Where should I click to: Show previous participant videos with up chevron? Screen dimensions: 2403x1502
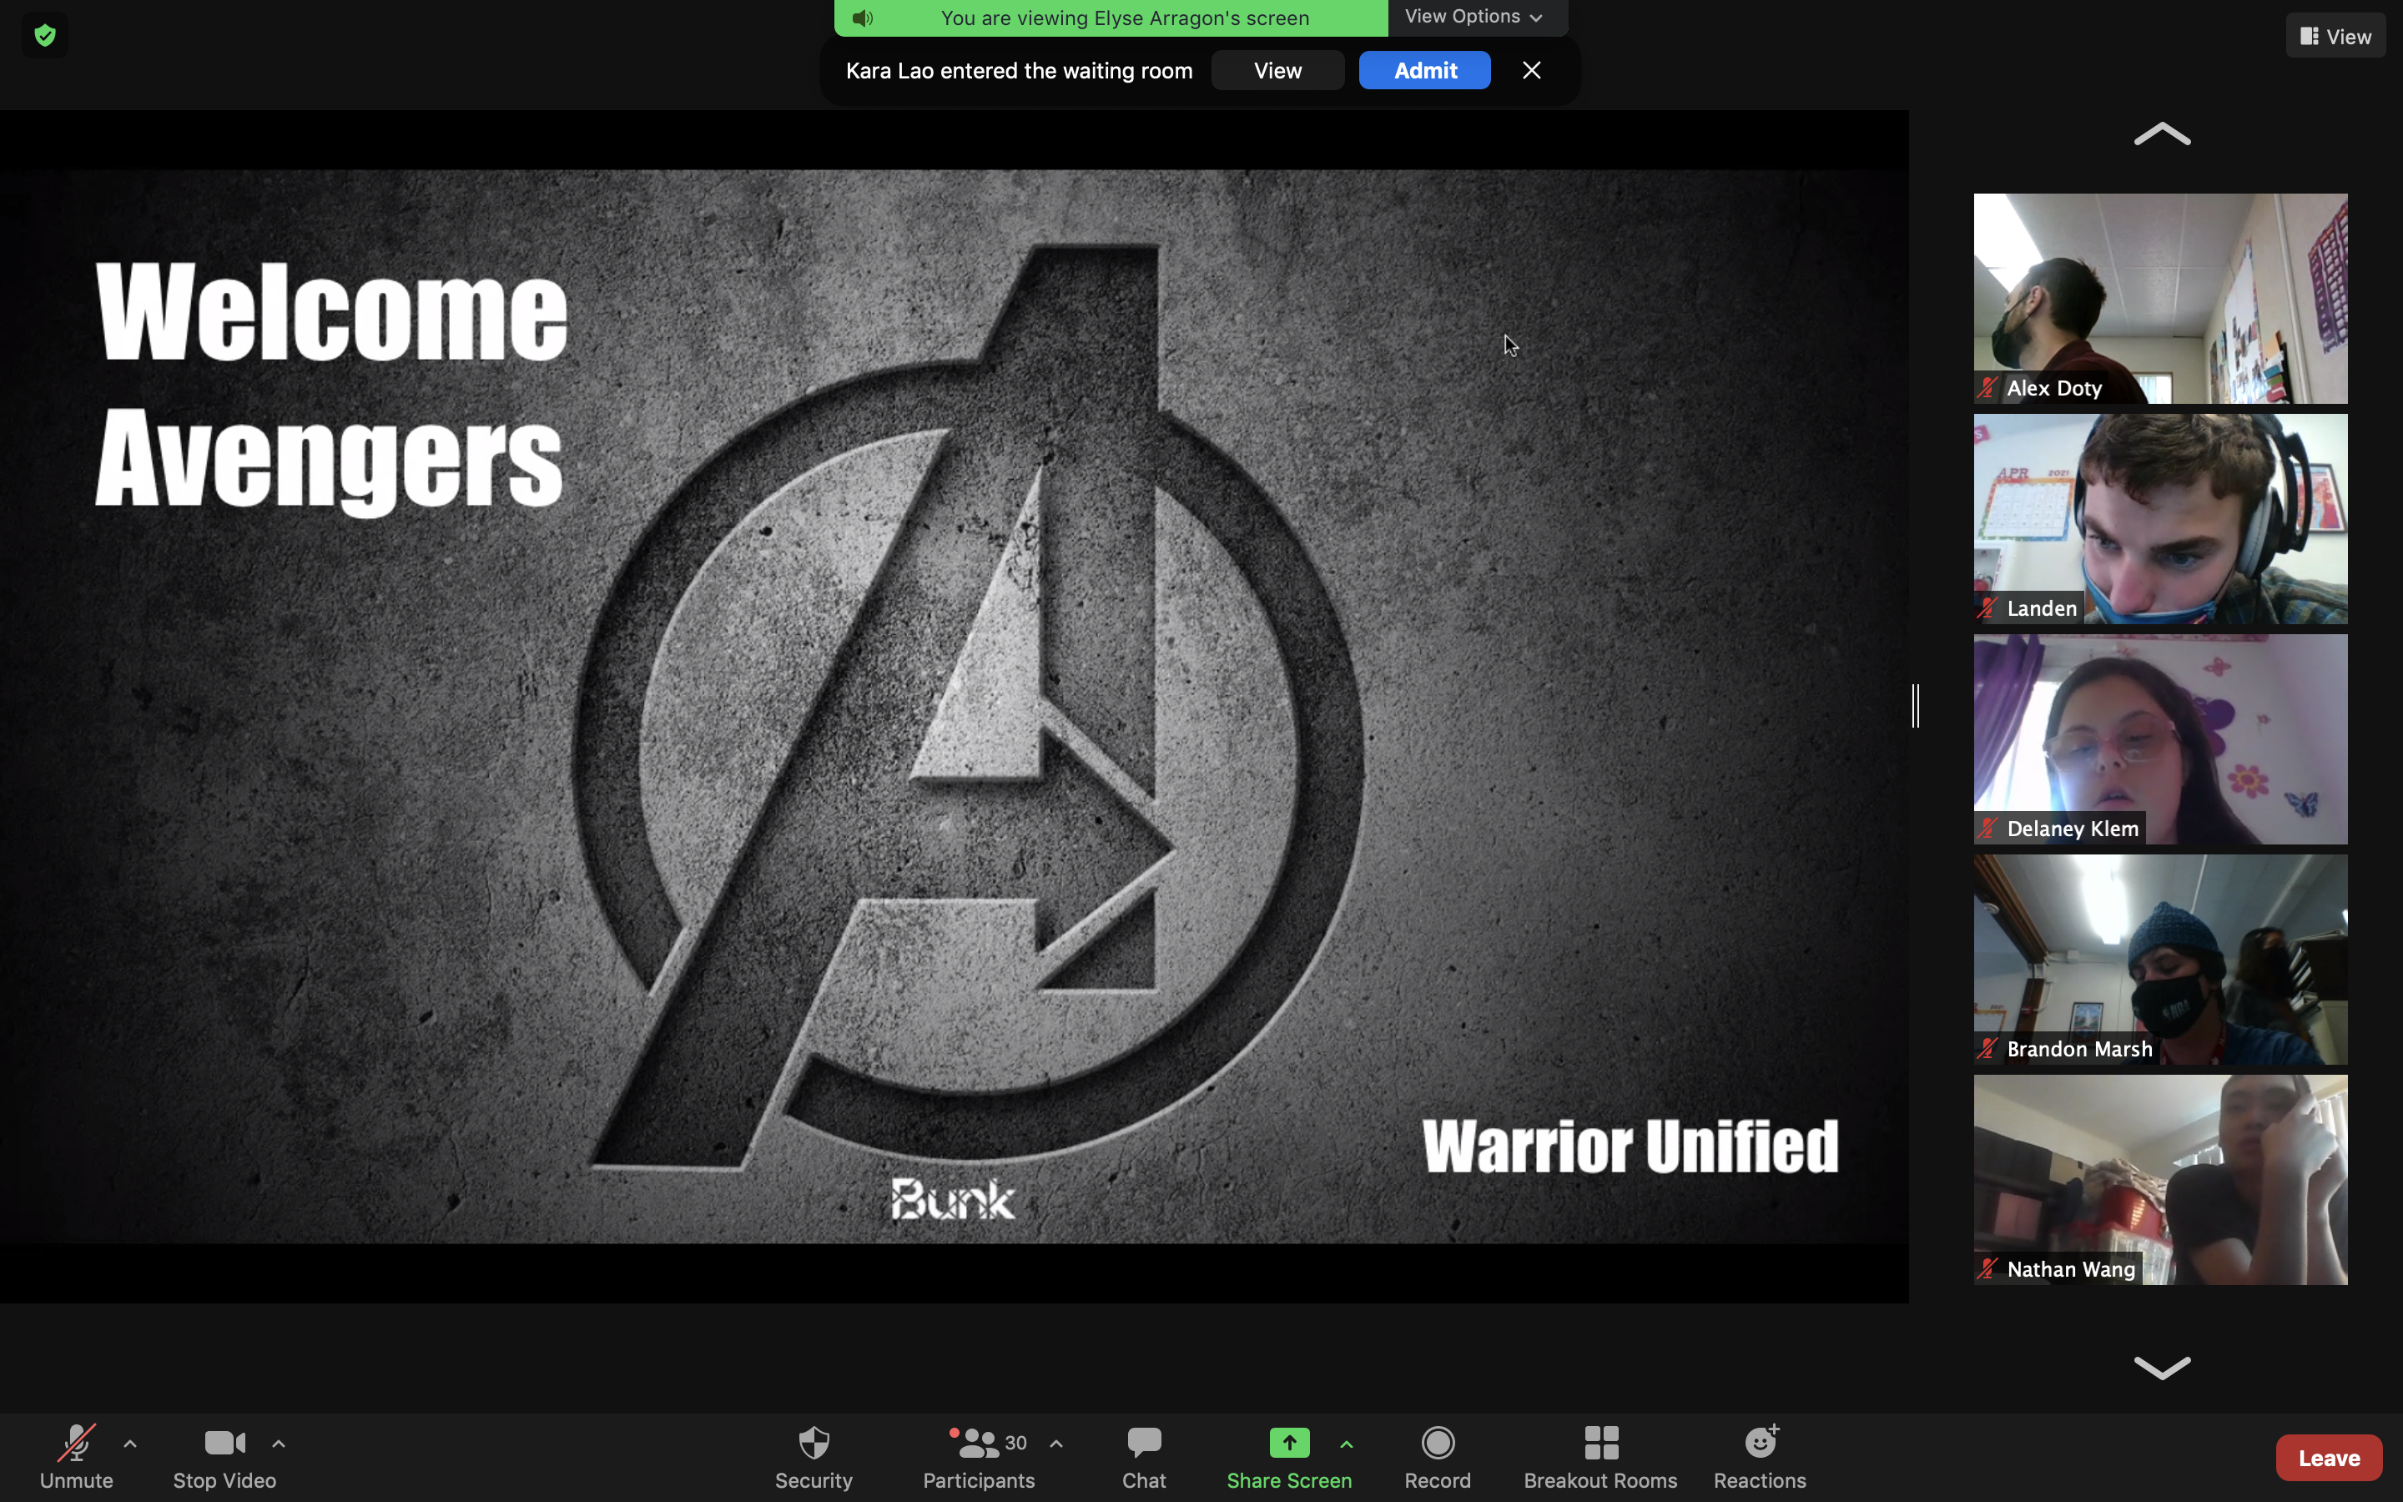tap(2162, 134)
